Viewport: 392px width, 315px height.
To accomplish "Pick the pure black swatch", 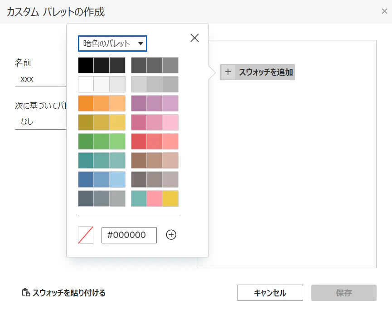I will pos(86,65).
